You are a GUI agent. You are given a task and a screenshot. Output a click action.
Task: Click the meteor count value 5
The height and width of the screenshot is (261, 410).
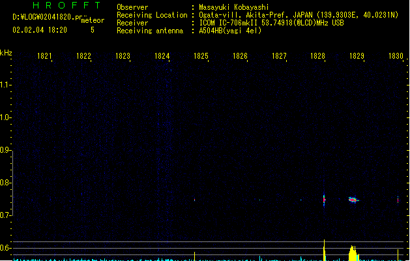point(93,30)
